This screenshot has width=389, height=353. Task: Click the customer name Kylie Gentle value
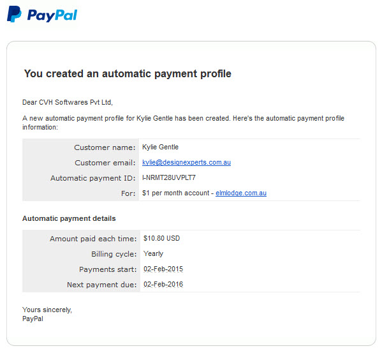point(160,147)
